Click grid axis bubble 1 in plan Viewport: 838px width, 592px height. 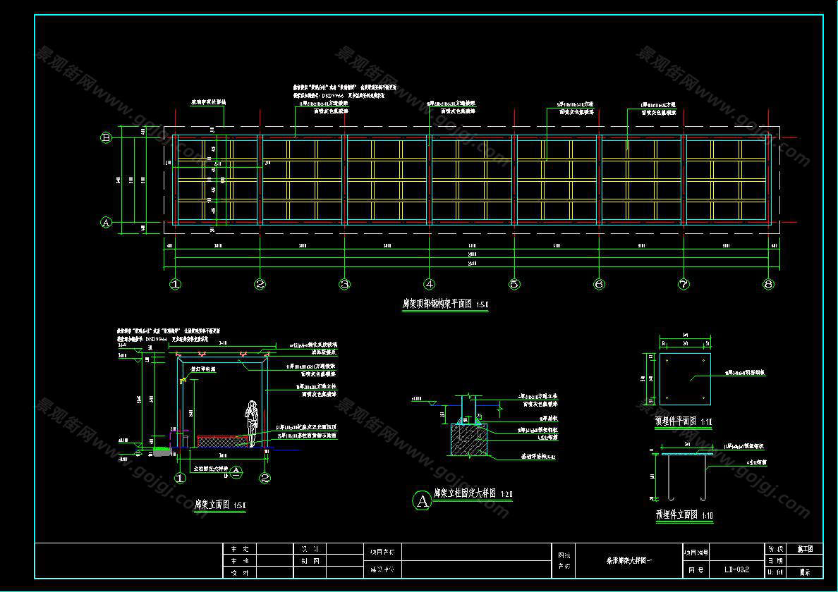[176, 285]
